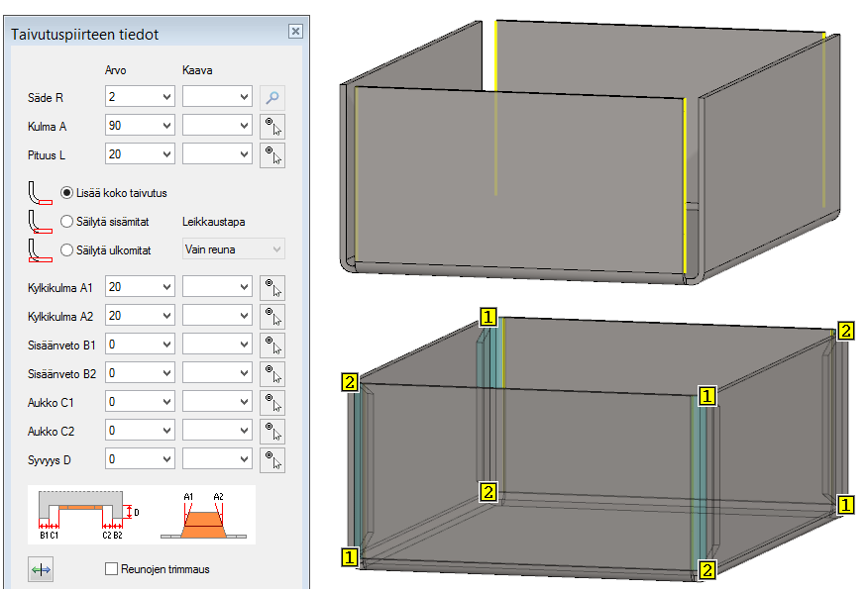Click the Kylkikulma A2 value field

point(131,316)
